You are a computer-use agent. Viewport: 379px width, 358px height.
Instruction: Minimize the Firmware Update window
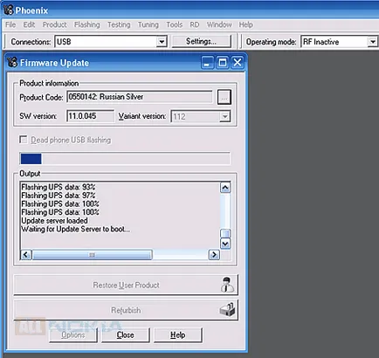pyautogui.click(x=207, y=63)
